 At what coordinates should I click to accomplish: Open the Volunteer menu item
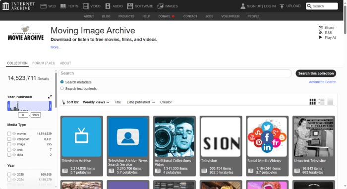(x=231, y=16)
